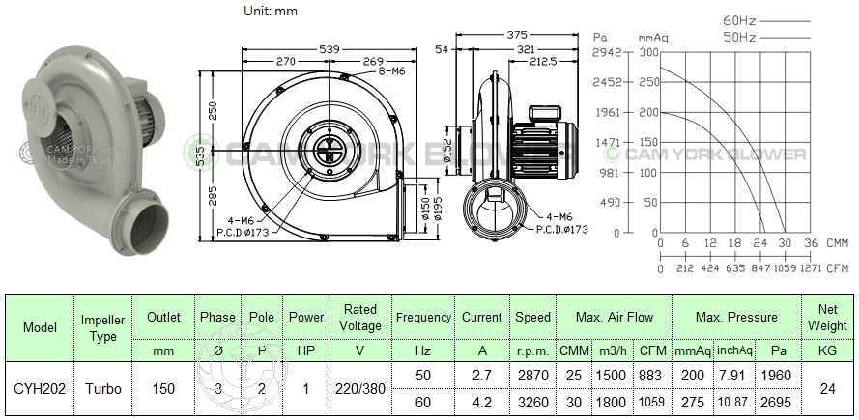Click the Current column header
Image resolution: width=859 pixels, height=420 pixels.
click(482, 317)
